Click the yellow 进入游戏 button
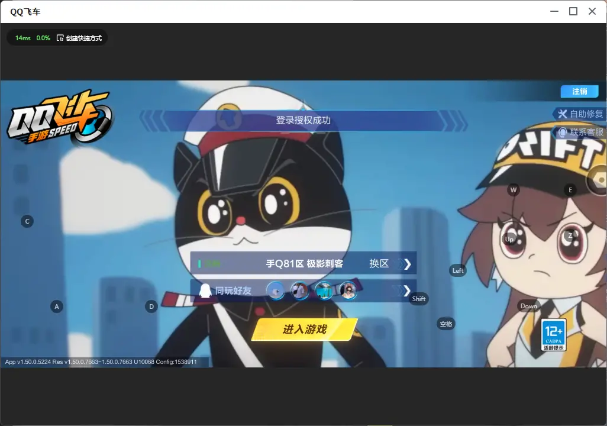The width and height of the screenshot is (607, 426). [x=305, y=329]
